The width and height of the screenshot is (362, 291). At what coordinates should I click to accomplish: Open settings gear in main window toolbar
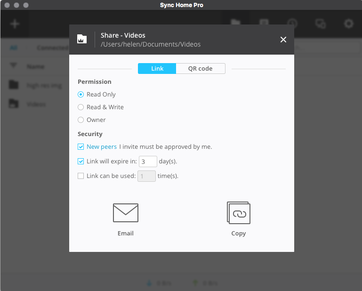349,24
